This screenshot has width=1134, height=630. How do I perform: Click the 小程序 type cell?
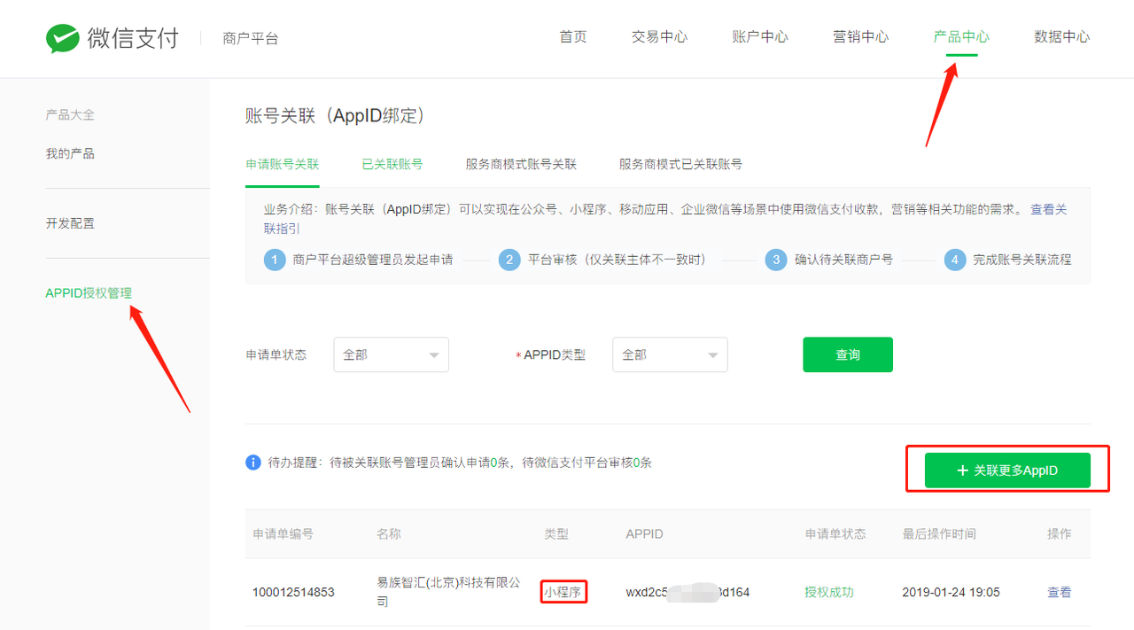click(563, 592)
